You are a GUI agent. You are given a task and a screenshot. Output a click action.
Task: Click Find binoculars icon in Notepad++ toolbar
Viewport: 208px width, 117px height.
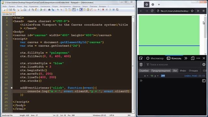tap(49, 10)
